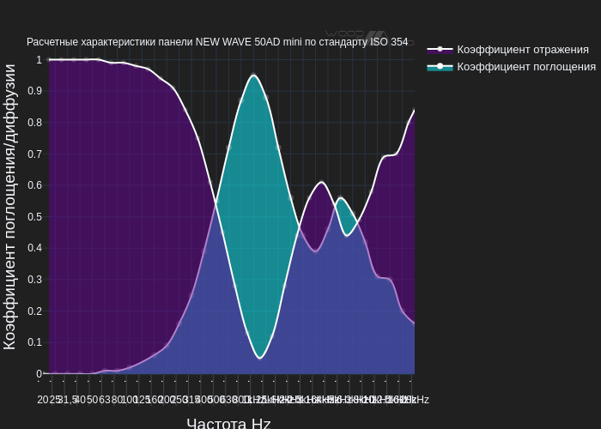Click the Y-axis tick label 0.5
This screenshot has width=601, height=429.
click(x=33, y=217)
